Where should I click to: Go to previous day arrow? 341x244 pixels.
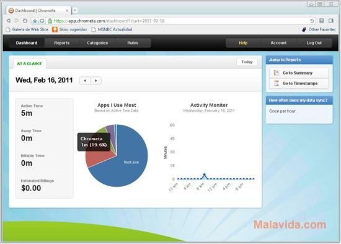(85, 81)
